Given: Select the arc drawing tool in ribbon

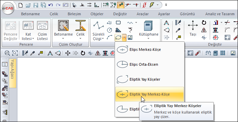Looking at the screenshot, I should click(109, 37).
